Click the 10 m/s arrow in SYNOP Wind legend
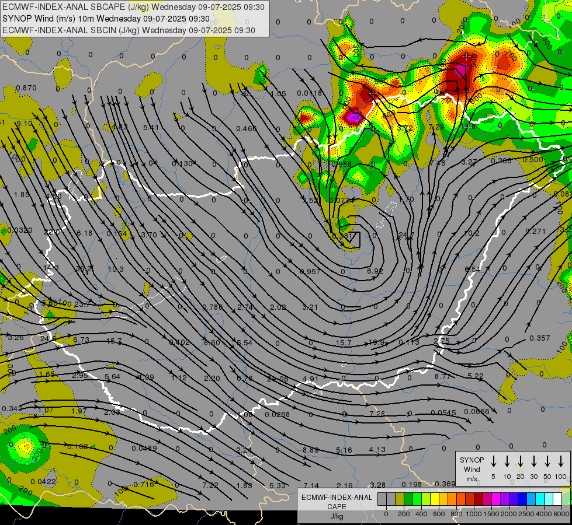The height and width of the screenshot is (525, 572). click(507, 461)
